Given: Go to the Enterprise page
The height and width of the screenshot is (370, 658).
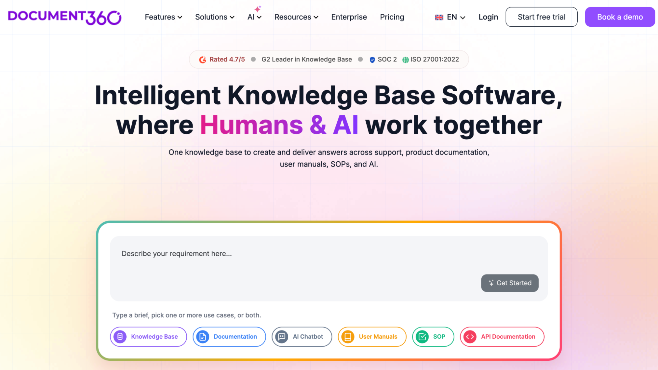Looking at the screenshot, I should pos(349,17).
